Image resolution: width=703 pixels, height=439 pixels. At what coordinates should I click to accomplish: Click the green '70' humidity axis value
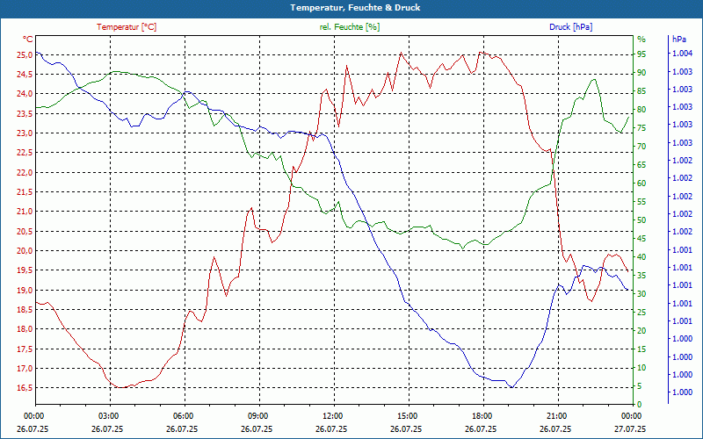click(641, 146)
